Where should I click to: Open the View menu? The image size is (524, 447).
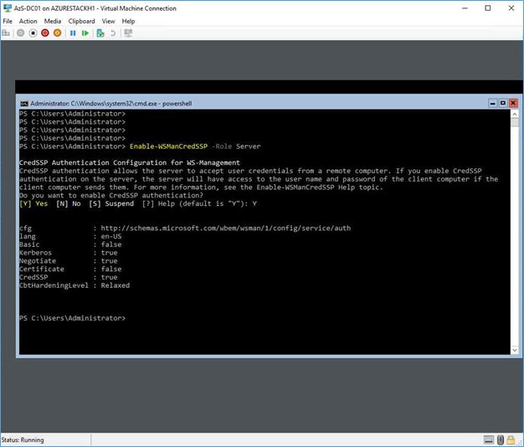coord(108,21)
